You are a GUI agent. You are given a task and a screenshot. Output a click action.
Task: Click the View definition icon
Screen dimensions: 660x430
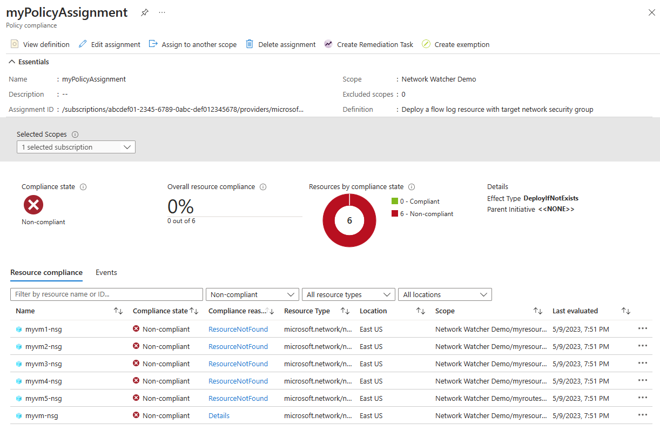(x=15, y=44)
